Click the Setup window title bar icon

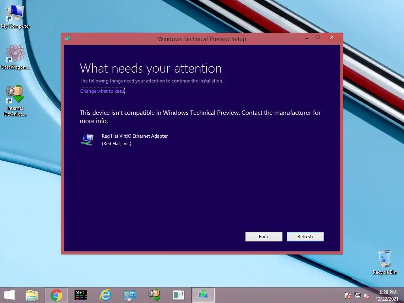tap(68, 38)
